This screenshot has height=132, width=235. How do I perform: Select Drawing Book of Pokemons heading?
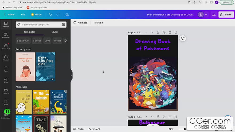pos(153,45)
